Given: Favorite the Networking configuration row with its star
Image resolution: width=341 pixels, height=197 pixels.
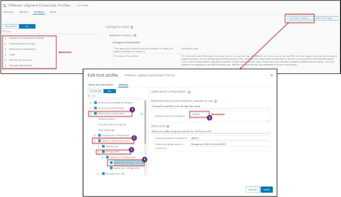Looking at the screenshot, I should [141, 114].
